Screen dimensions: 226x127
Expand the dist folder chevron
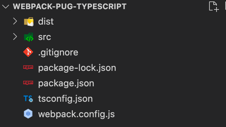pos(15,21)
